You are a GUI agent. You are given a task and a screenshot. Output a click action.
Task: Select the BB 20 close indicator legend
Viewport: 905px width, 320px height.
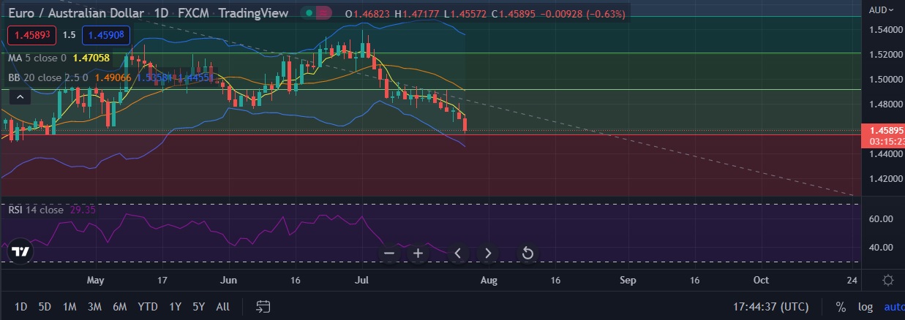[x=48, y=77]
